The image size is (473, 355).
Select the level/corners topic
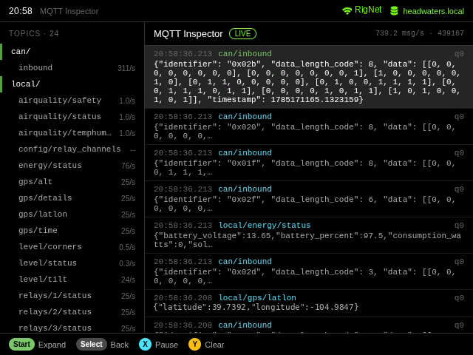pyautogui.click(x=72, y=246)
